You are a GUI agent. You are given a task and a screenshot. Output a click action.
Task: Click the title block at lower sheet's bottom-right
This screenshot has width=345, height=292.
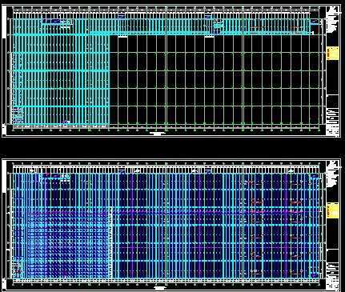333,276
